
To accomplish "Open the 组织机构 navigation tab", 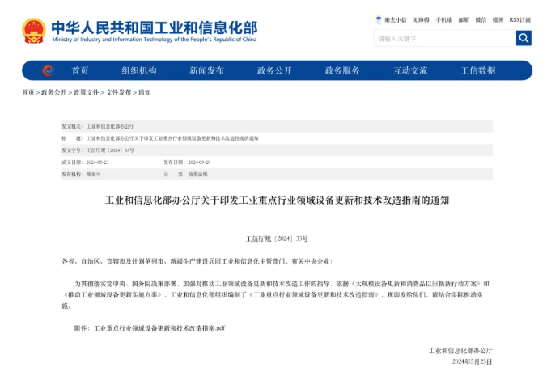I will click(139, 70).
